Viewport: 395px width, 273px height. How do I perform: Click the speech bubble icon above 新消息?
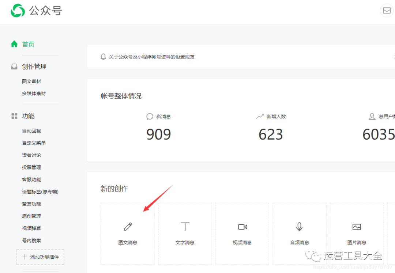150,116
